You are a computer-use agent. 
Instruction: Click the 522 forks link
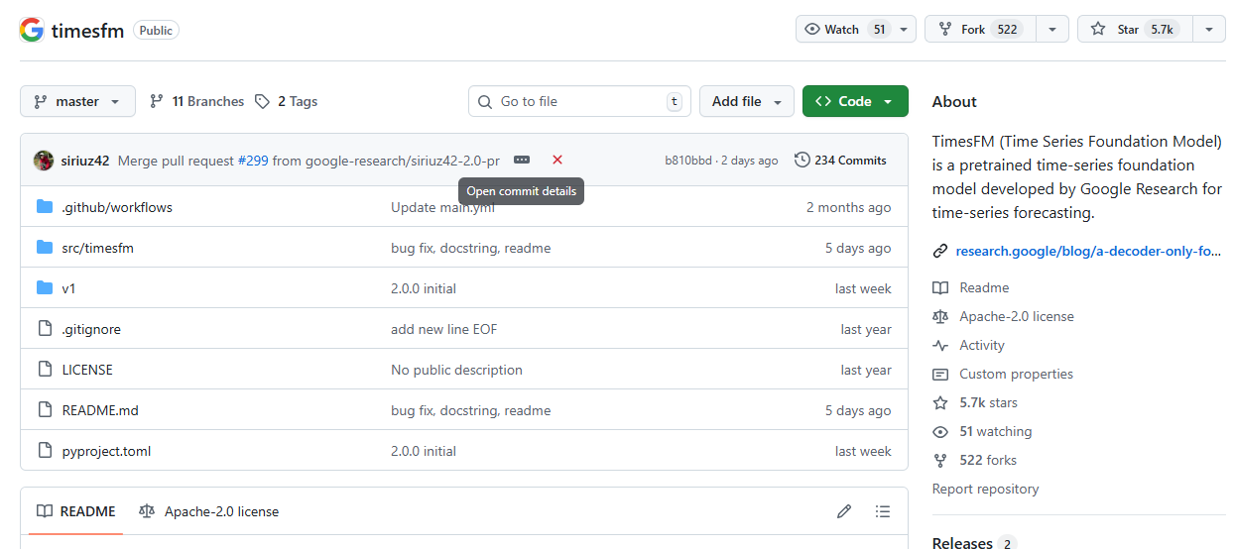coord(988,460)
